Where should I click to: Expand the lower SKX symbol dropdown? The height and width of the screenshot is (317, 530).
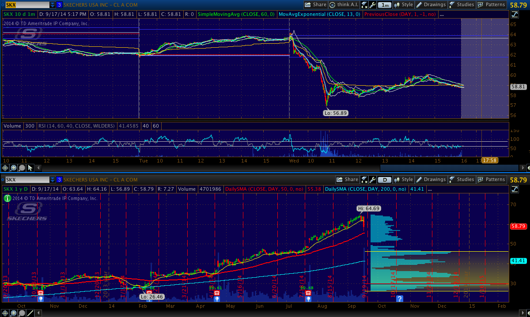click(x=53, y=180)
